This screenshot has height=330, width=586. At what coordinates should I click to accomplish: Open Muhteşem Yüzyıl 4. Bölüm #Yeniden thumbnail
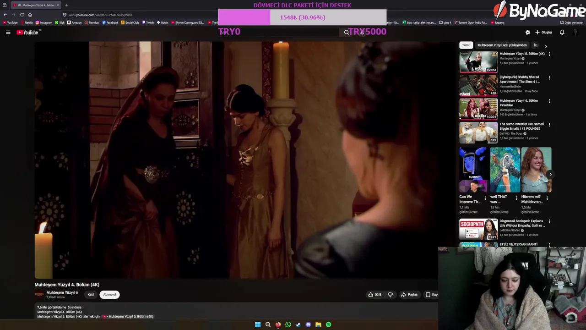pyautogui.click(x=478, y=109)
